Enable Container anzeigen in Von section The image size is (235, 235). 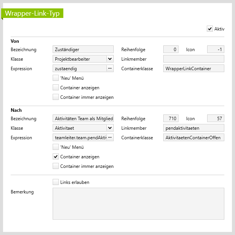click(x=56, y=88)
